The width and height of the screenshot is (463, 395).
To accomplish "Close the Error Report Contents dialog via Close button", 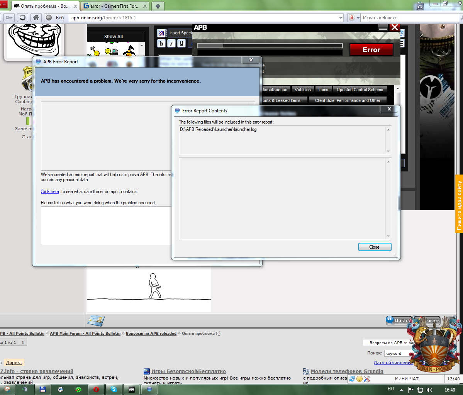I will click(x=374, y=247).
